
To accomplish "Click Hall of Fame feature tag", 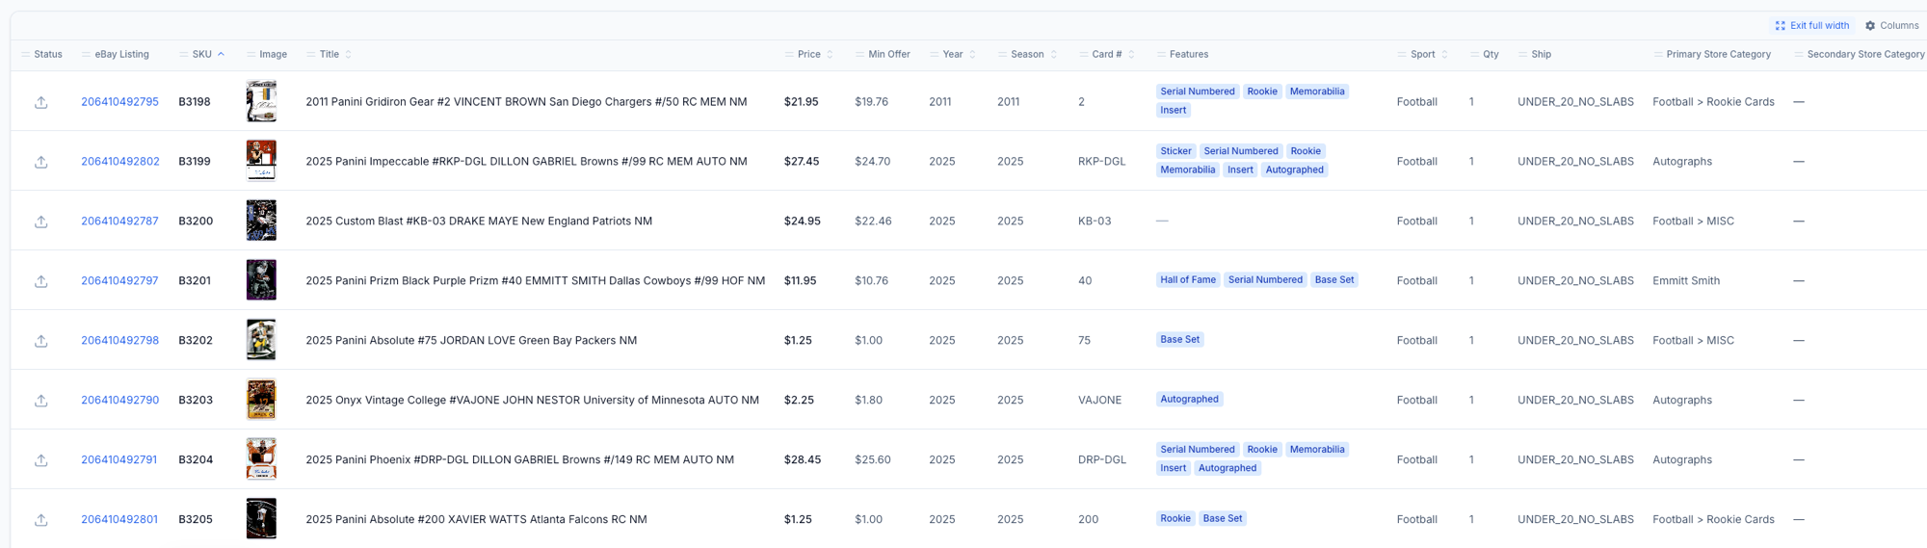I will pyautogui.click(x=1188, y=280).
